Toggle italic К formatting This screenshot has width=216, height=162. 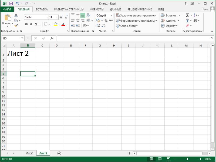click(31, 24)
